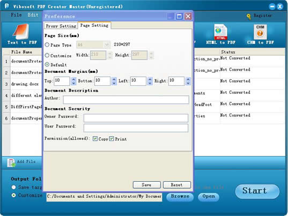Viewport: 288px width, 216px height.
Task: Click the Width input field
Action: tap(98, 55)
